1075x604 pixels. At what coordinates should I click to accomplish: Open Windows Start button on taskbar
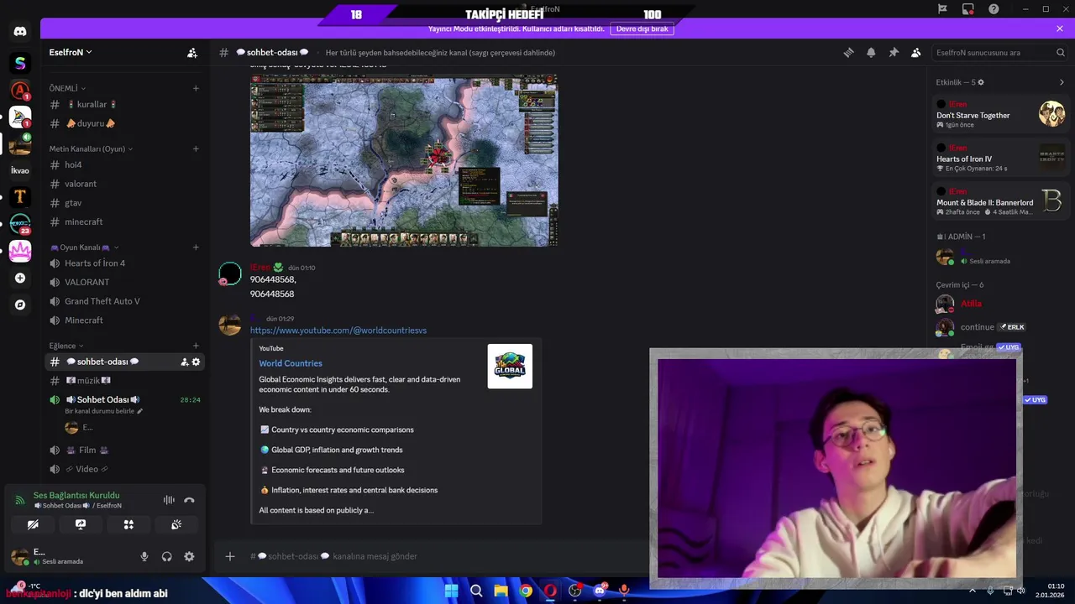[451, 591]
